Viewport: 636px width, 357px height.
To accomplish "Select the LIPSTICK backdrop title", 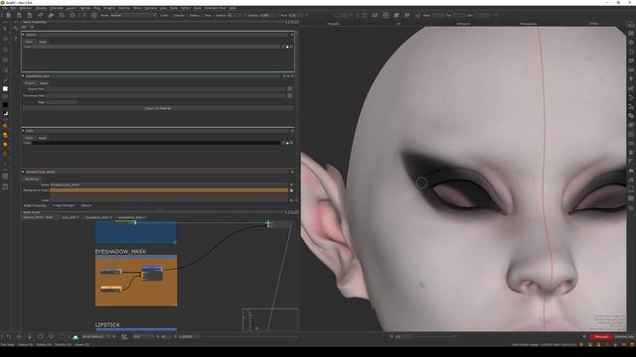I will tap(107, 324).
